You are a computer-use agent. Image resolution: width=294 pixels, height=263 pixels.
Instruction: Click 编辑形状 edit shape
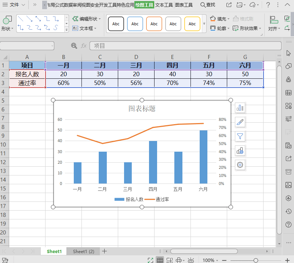[x=86, y=19]
